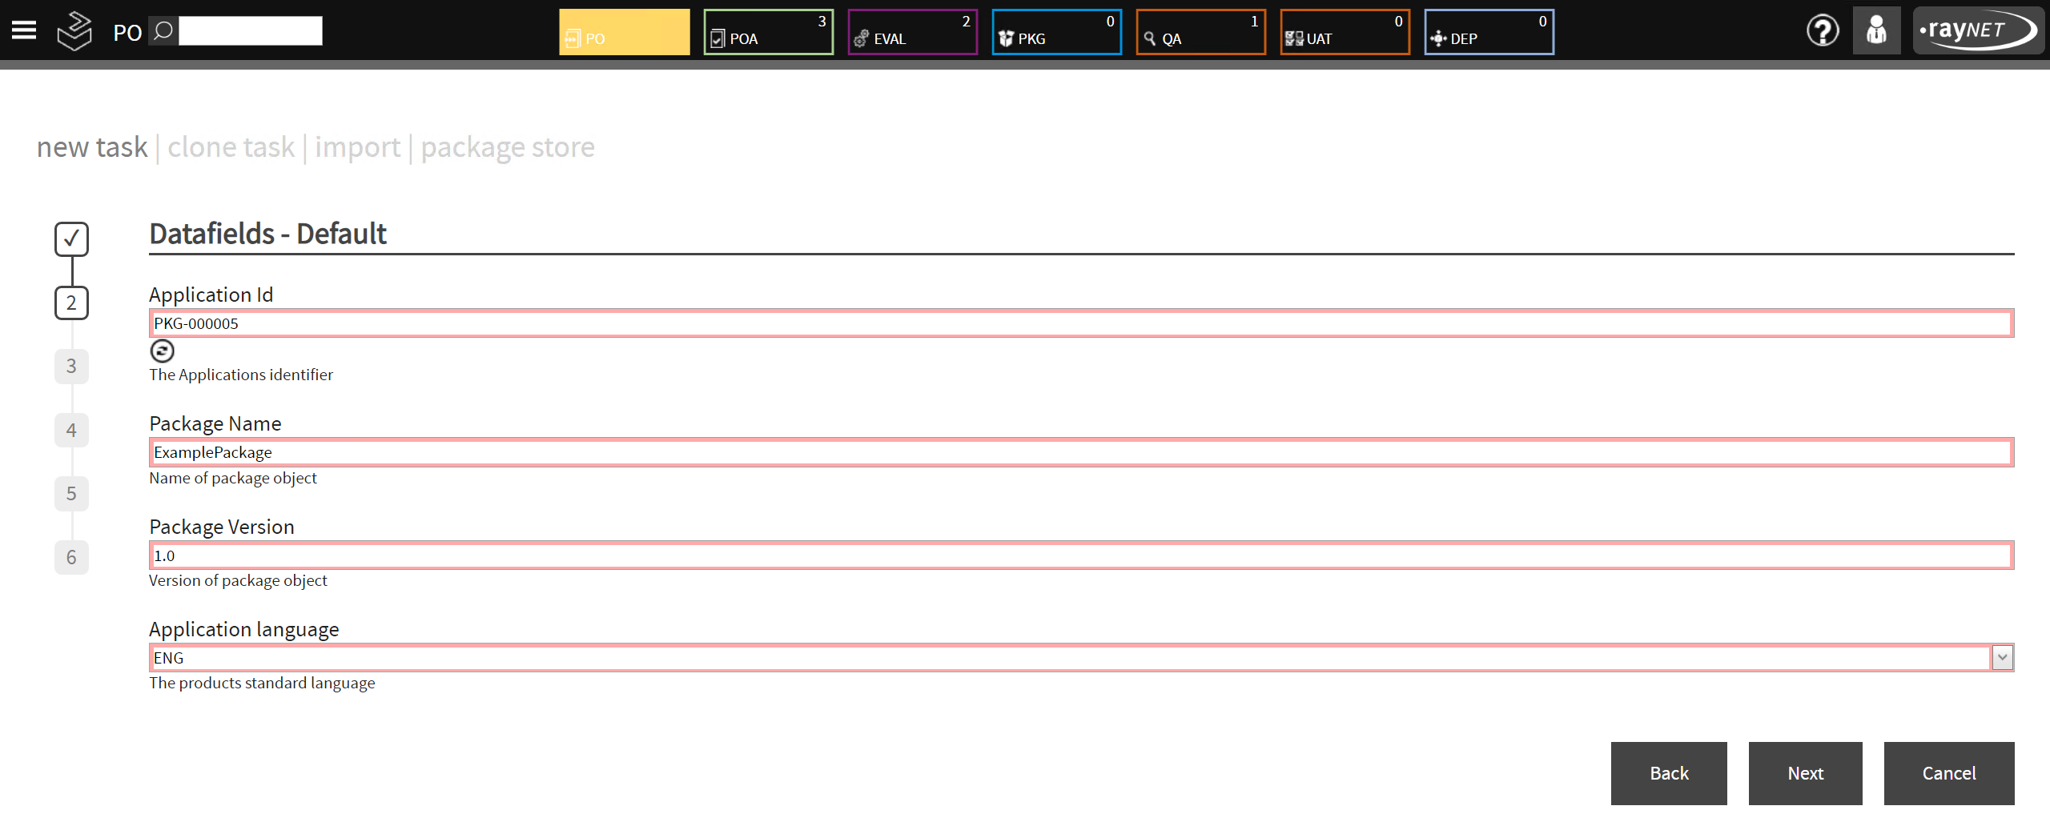Click inside the Package Name field
This screenshot has width=2050, height=818.
(x=641, y=452)
